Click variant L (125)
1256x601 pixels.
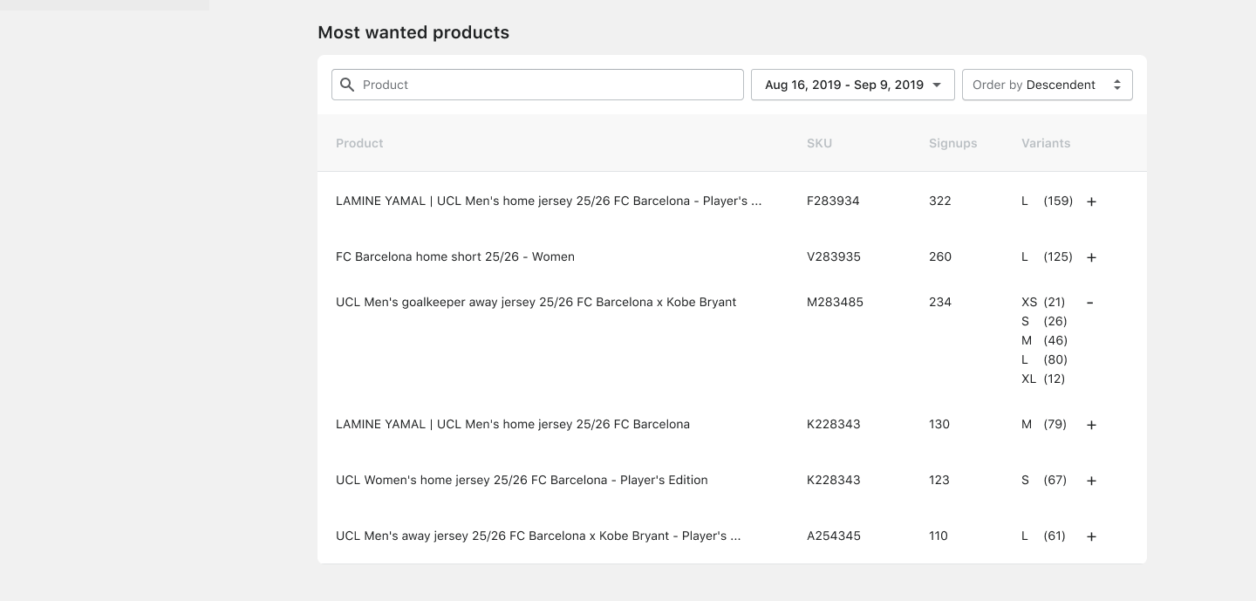click(1047, 256)
